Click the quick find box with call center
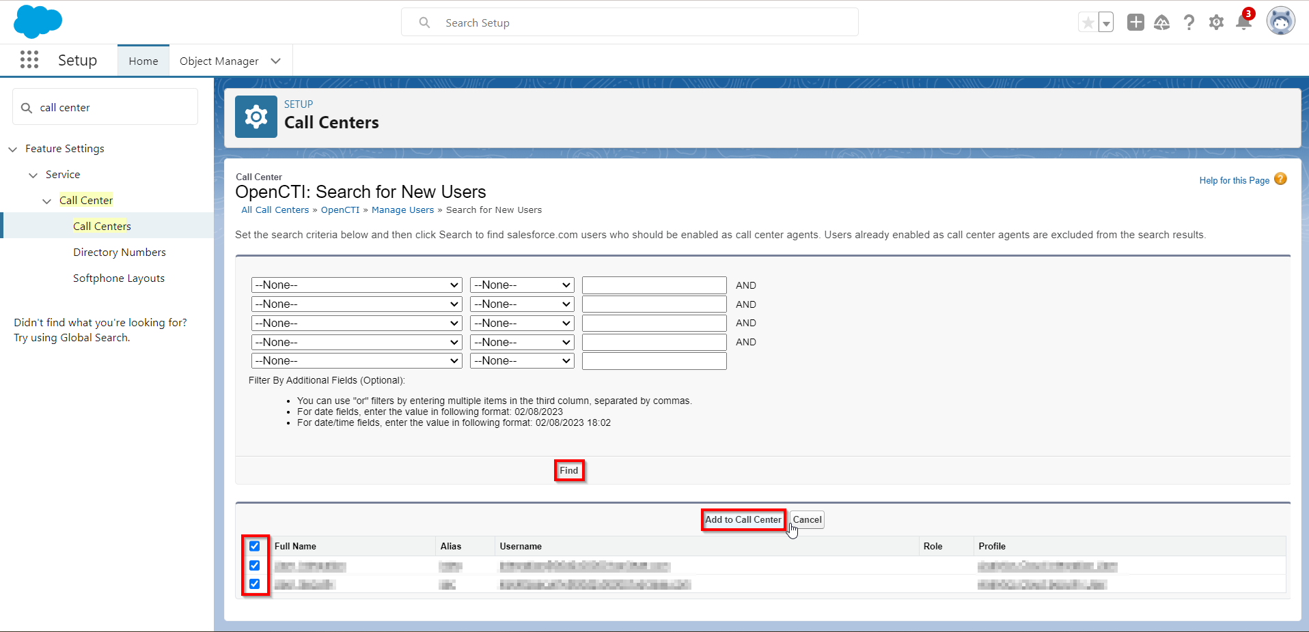1309x632 pixels. tap(105, 107)
